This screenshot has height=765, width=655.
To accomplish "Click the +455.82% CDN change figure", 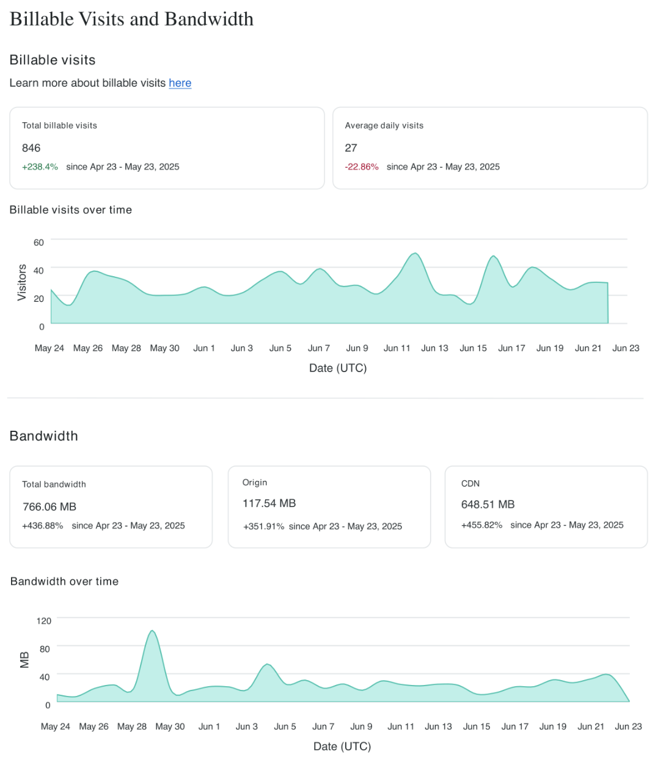I will (x=481, y=525).
